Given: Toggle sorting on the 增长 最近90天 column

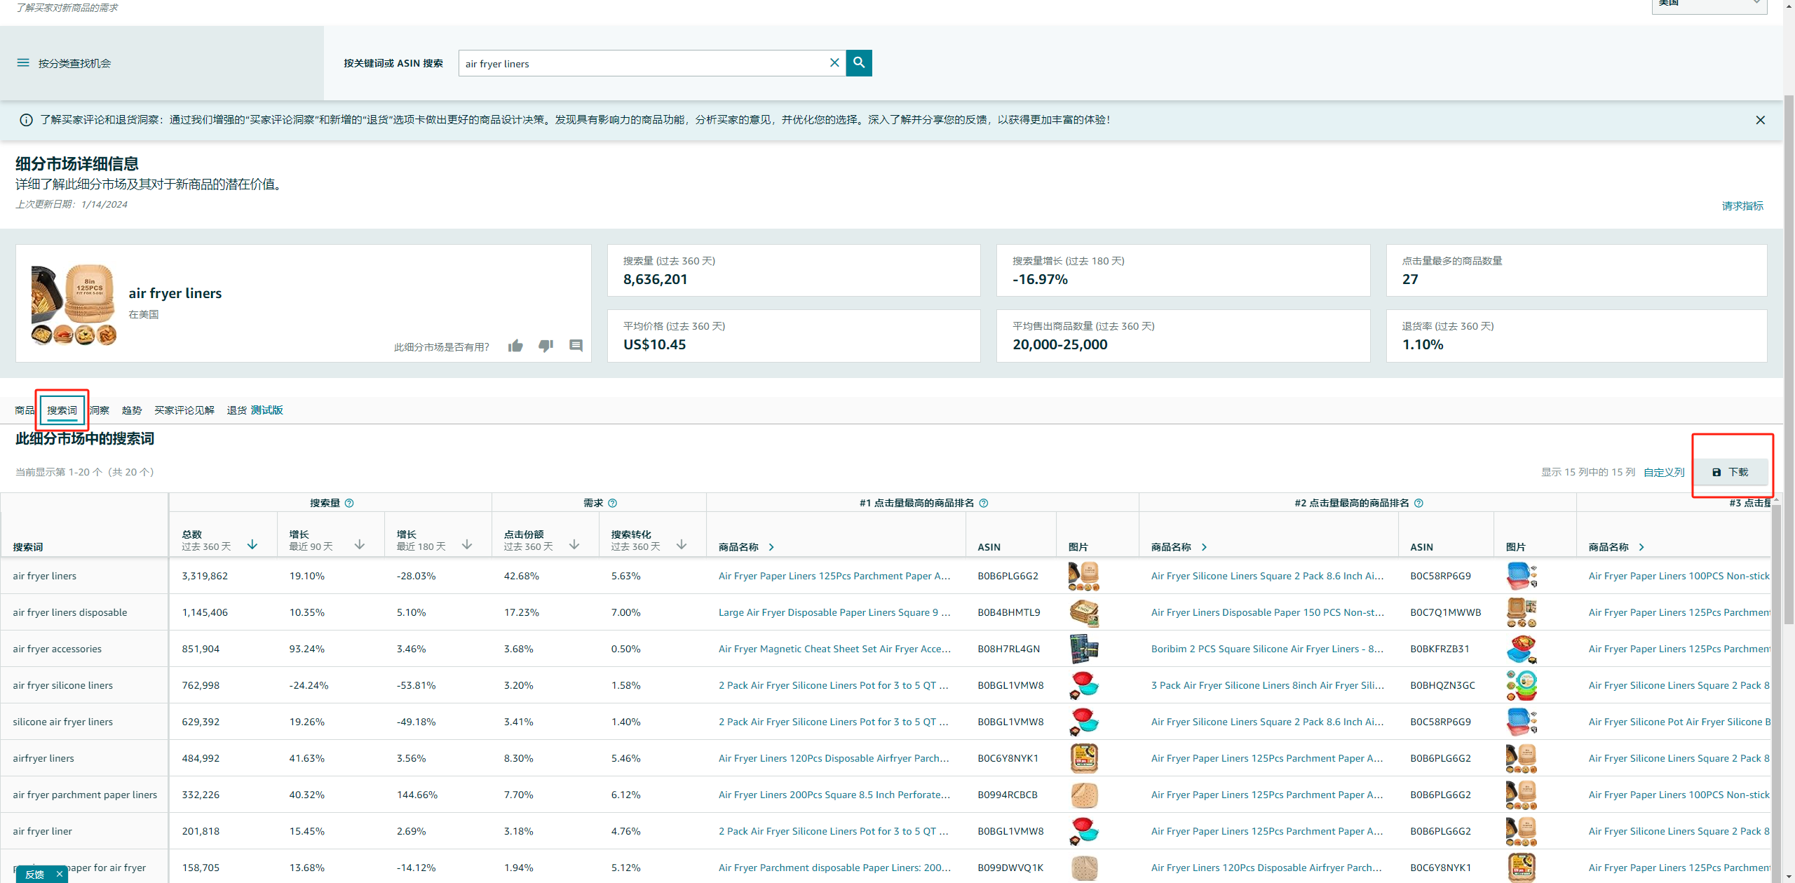Looking at the screenshot, I should pyautogui.click(x=359, y=544).
